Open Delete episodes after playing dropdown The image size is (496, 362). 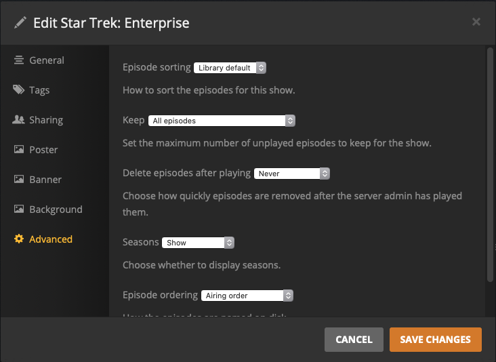click(x=292, y=174)
